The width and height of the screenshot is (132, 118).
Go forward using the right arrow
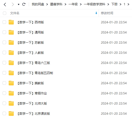pos(13,4)
